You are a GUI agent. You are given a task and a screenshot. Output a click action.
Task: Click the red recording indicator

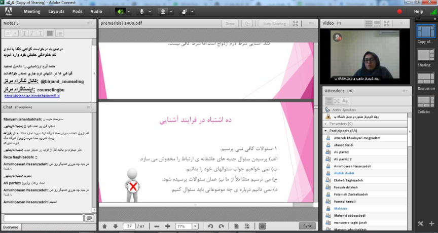click(x=399, y=12)
